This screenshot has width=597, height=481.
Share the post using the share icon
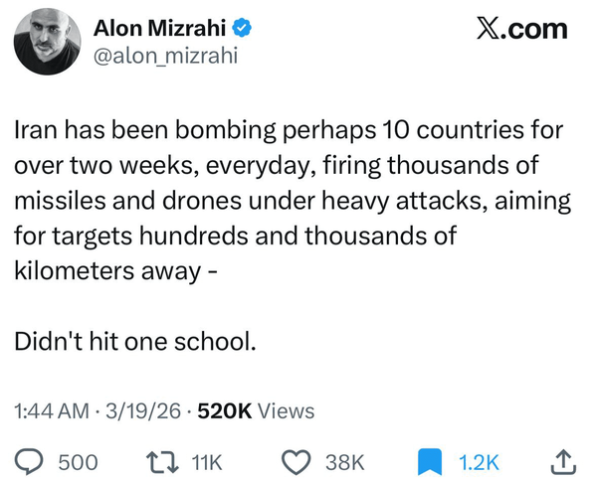point(561,461)
